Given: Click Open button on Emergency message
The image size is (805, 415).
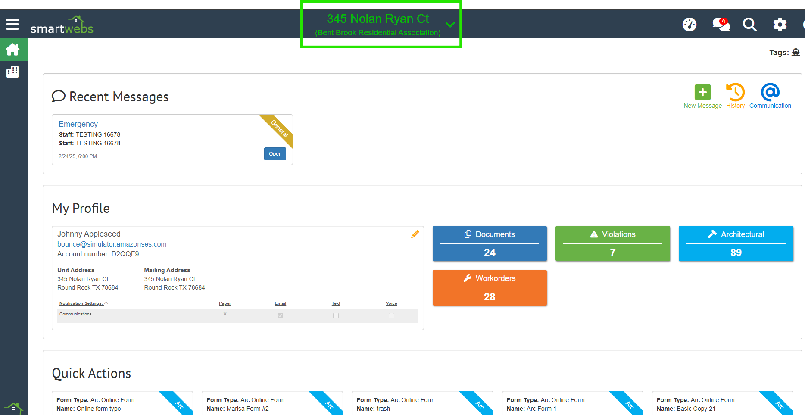Looking at the screenshot, I should click(275, 154).
